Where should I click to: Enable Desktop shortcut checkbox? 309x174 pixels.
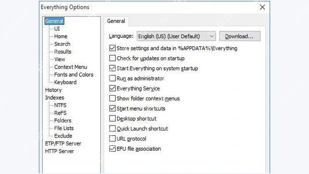click(x=112, y=118)
